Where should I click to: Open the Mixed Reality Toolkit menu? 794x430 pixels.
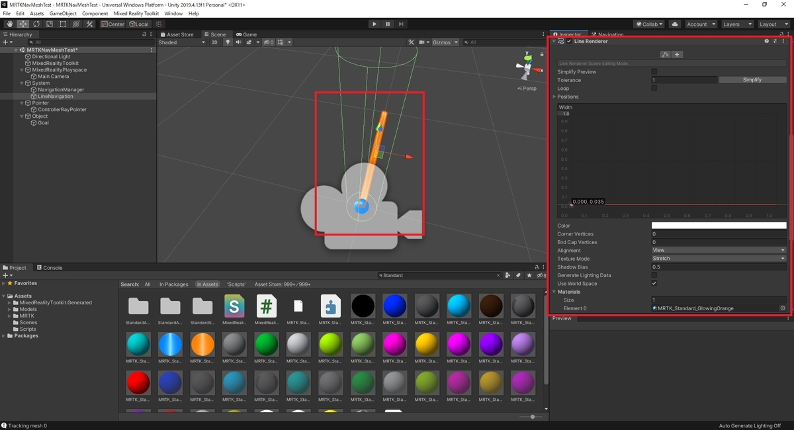[x=136, y=13]
